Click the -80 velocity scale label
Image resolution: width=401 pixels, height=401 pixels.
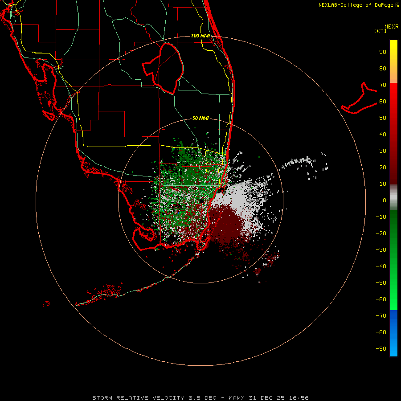tap(381, 332)
